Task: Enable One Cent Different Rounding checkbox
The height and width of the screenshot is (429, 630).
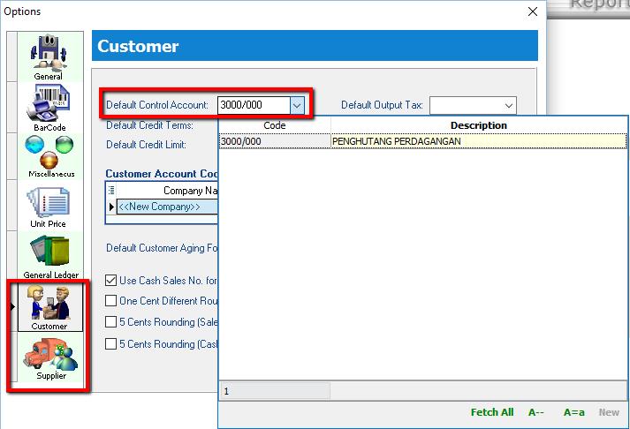Action: point(111,301)
